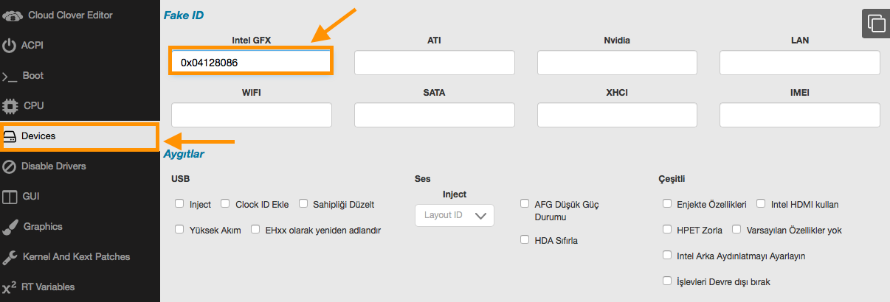Enable the USB Inject checkbox

pos(179,204)
